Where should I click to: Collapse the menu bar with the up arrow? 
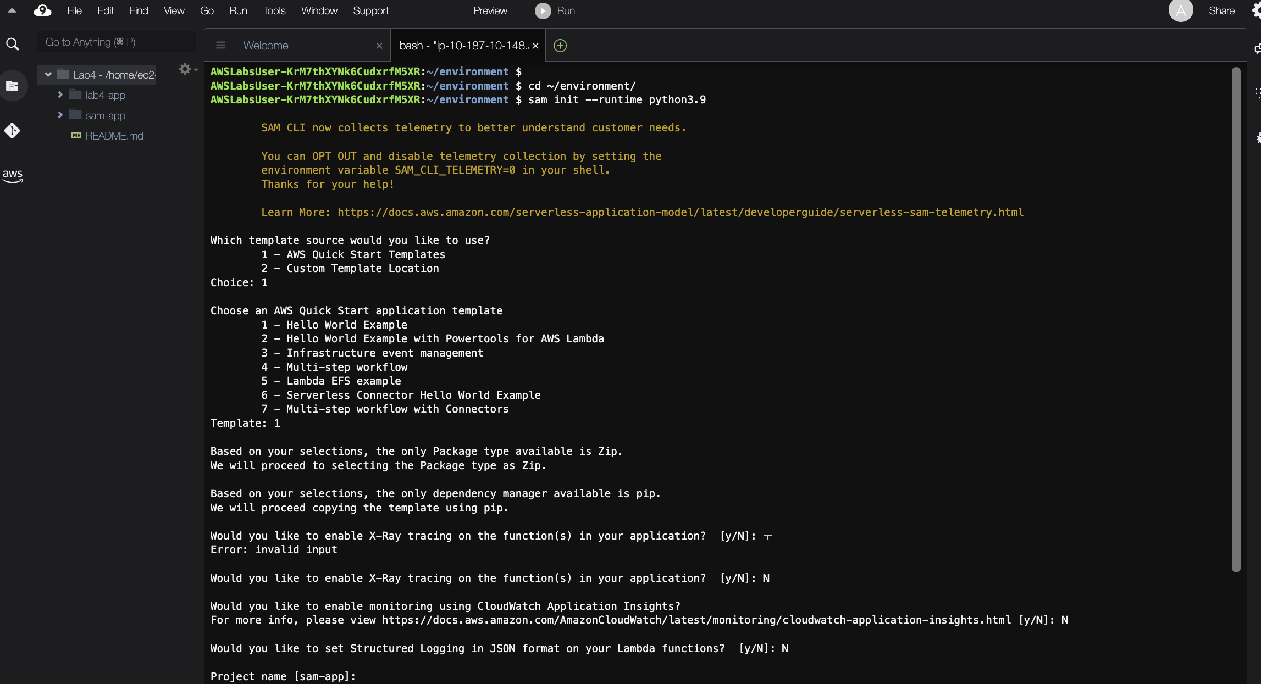click(x=12, y=10)
